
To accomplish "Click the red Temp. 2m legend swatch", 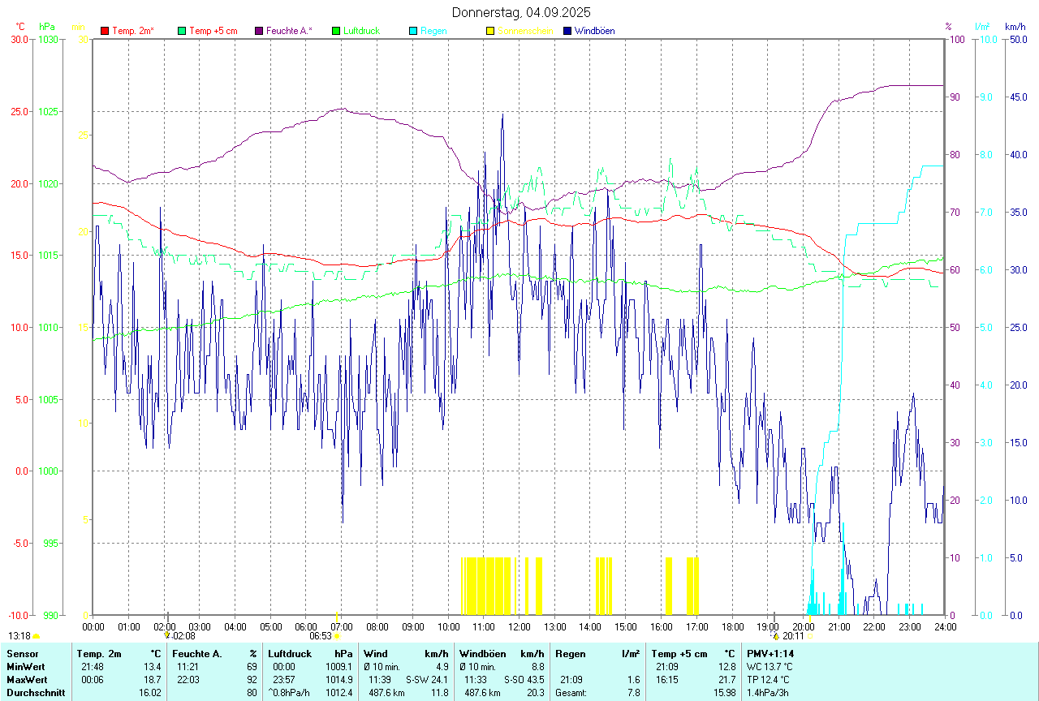I will click(105, 31).
